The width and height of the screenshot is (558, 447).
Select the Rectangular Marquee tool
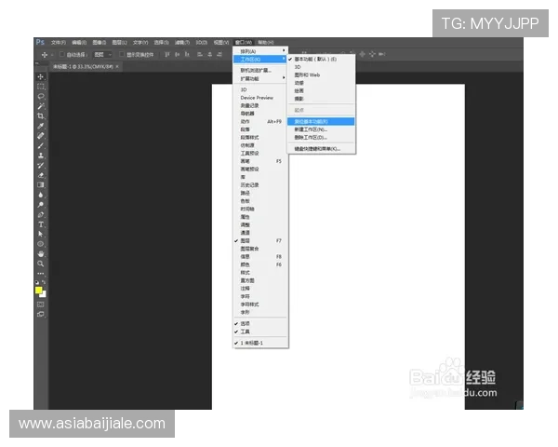pyautogui.click(x=41, y=87)
